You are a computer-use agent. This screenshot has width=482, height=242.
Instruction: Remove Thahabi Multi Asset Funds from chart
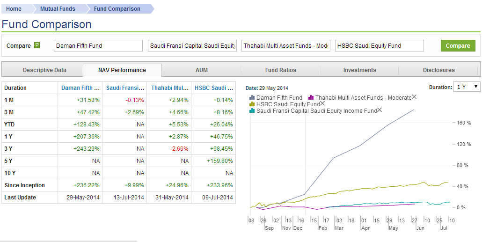pos(414,97)
